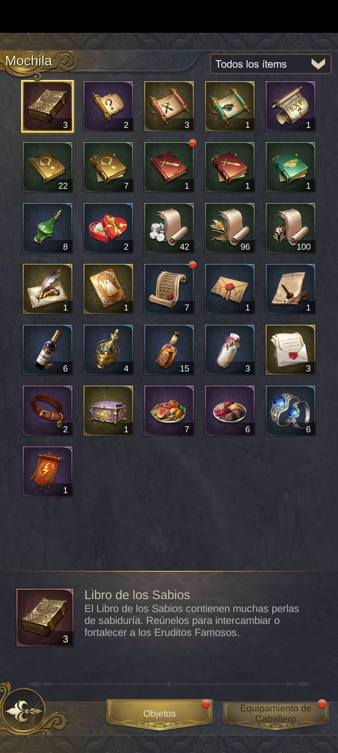Choose the love letter with heart seal
Image resolution: width=338 pixels, height=753 pixels.
point(290,350)
